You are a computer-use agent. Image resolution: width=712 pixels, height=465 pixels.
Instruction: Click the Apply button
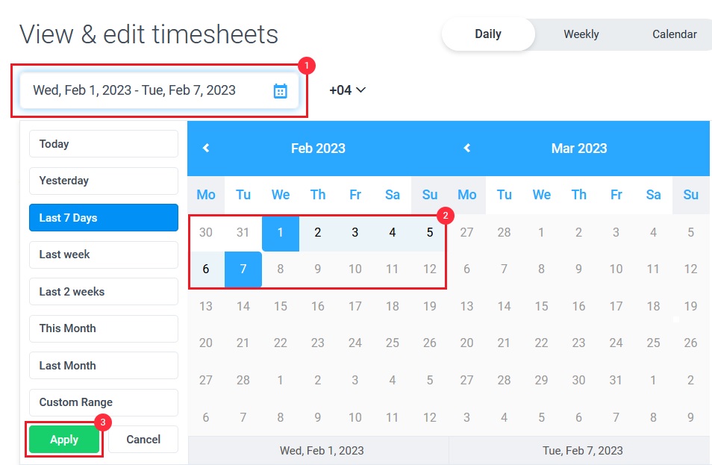64,439
